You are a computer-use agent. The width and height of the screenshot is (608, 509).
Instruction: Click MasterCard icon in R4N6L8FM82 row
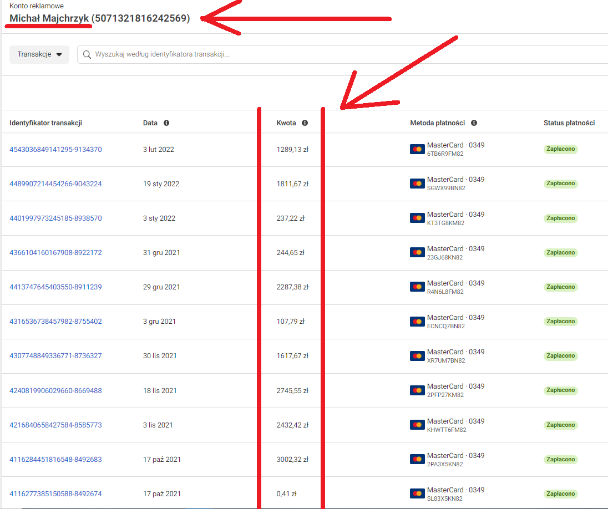click(x=417, y=287)
